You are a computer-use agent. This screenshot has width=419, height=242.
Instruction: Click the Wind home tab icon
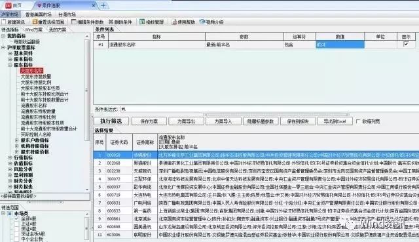(x=9, y=5)
